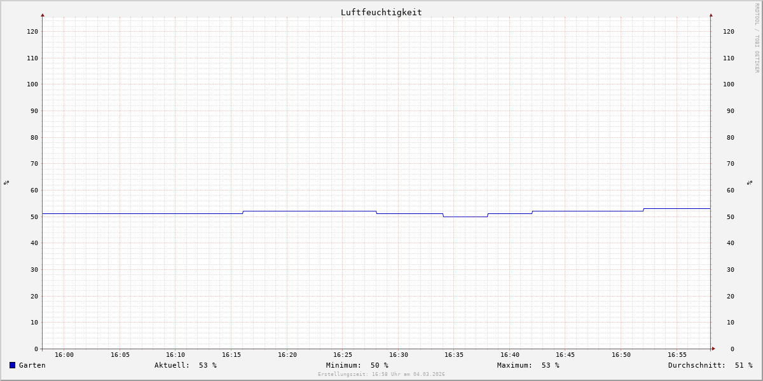Click the 16:15 time axis label
The image size is (763, 381).
coord(231,355)
